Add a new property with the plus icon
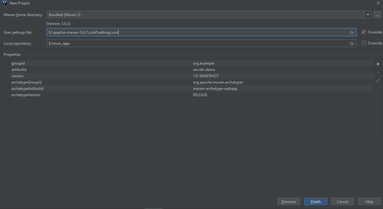Image resolution: width=383 pixels, height=209 pixels. coord(378,64)
